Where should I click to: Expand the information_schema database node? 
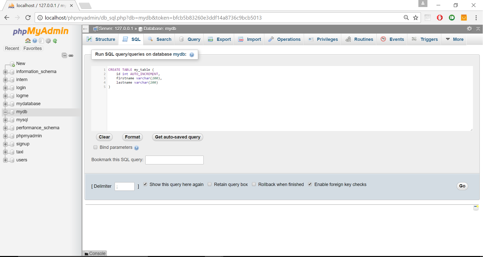coord(5,72)
